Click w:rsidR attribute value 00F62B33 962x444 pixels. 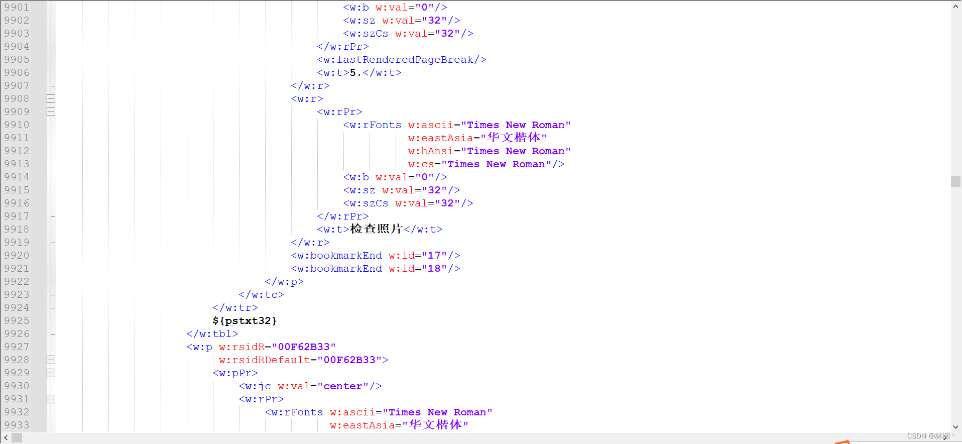click(304, 347)
